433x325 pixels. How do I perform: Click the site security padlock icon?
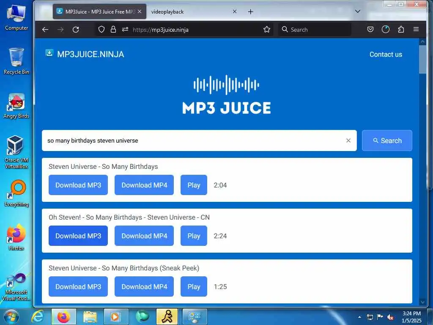pos(113,29)
